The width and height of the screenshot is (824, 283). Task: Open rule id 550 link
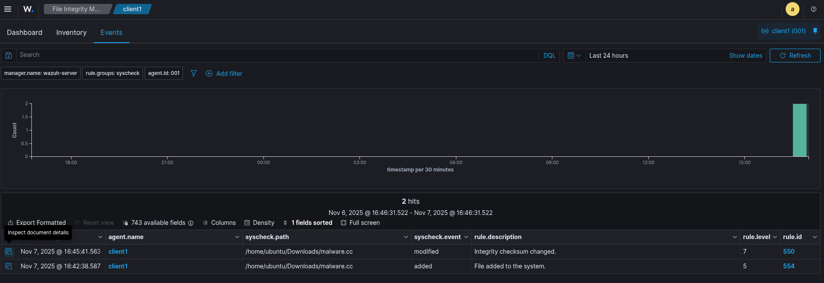tap(788, 252)
